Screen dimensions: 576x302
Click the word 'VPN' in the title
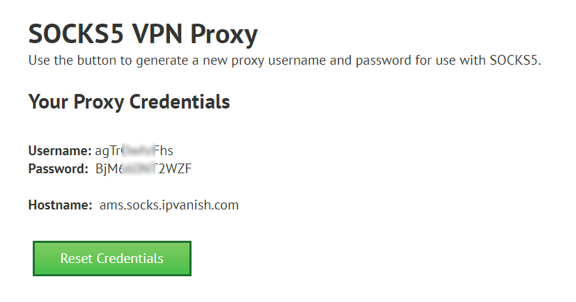tap(157, 34)
